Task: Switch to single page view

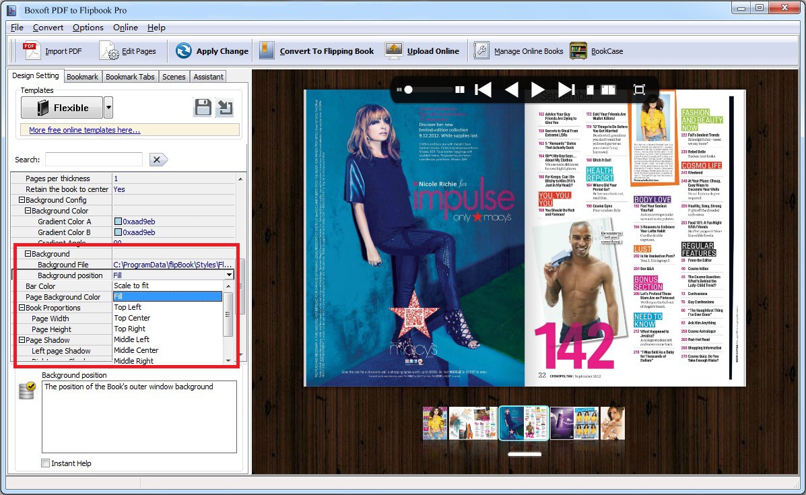Action: click(x=591, y=90)
